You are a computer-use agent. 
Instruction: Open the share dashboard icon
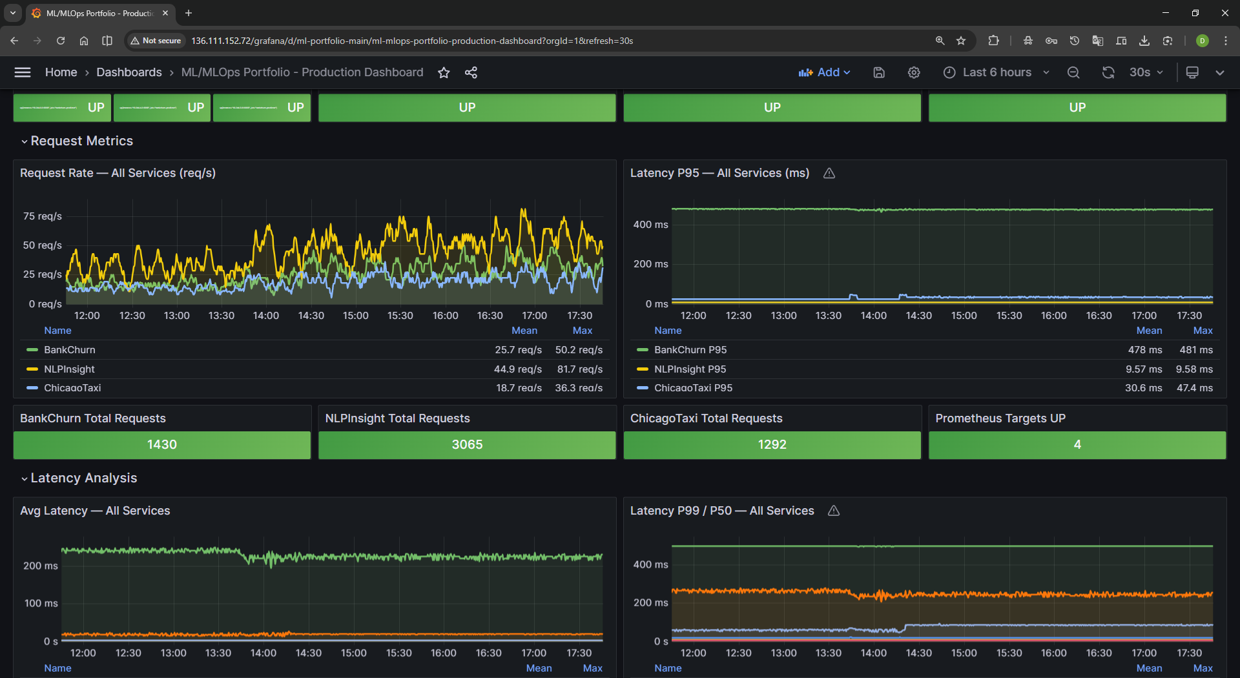tap(471, 72)
